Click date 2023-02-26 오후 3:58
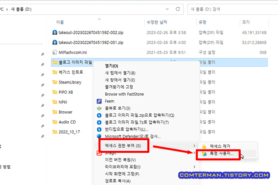This screenshot has height=185, width=278. point(166,33)
